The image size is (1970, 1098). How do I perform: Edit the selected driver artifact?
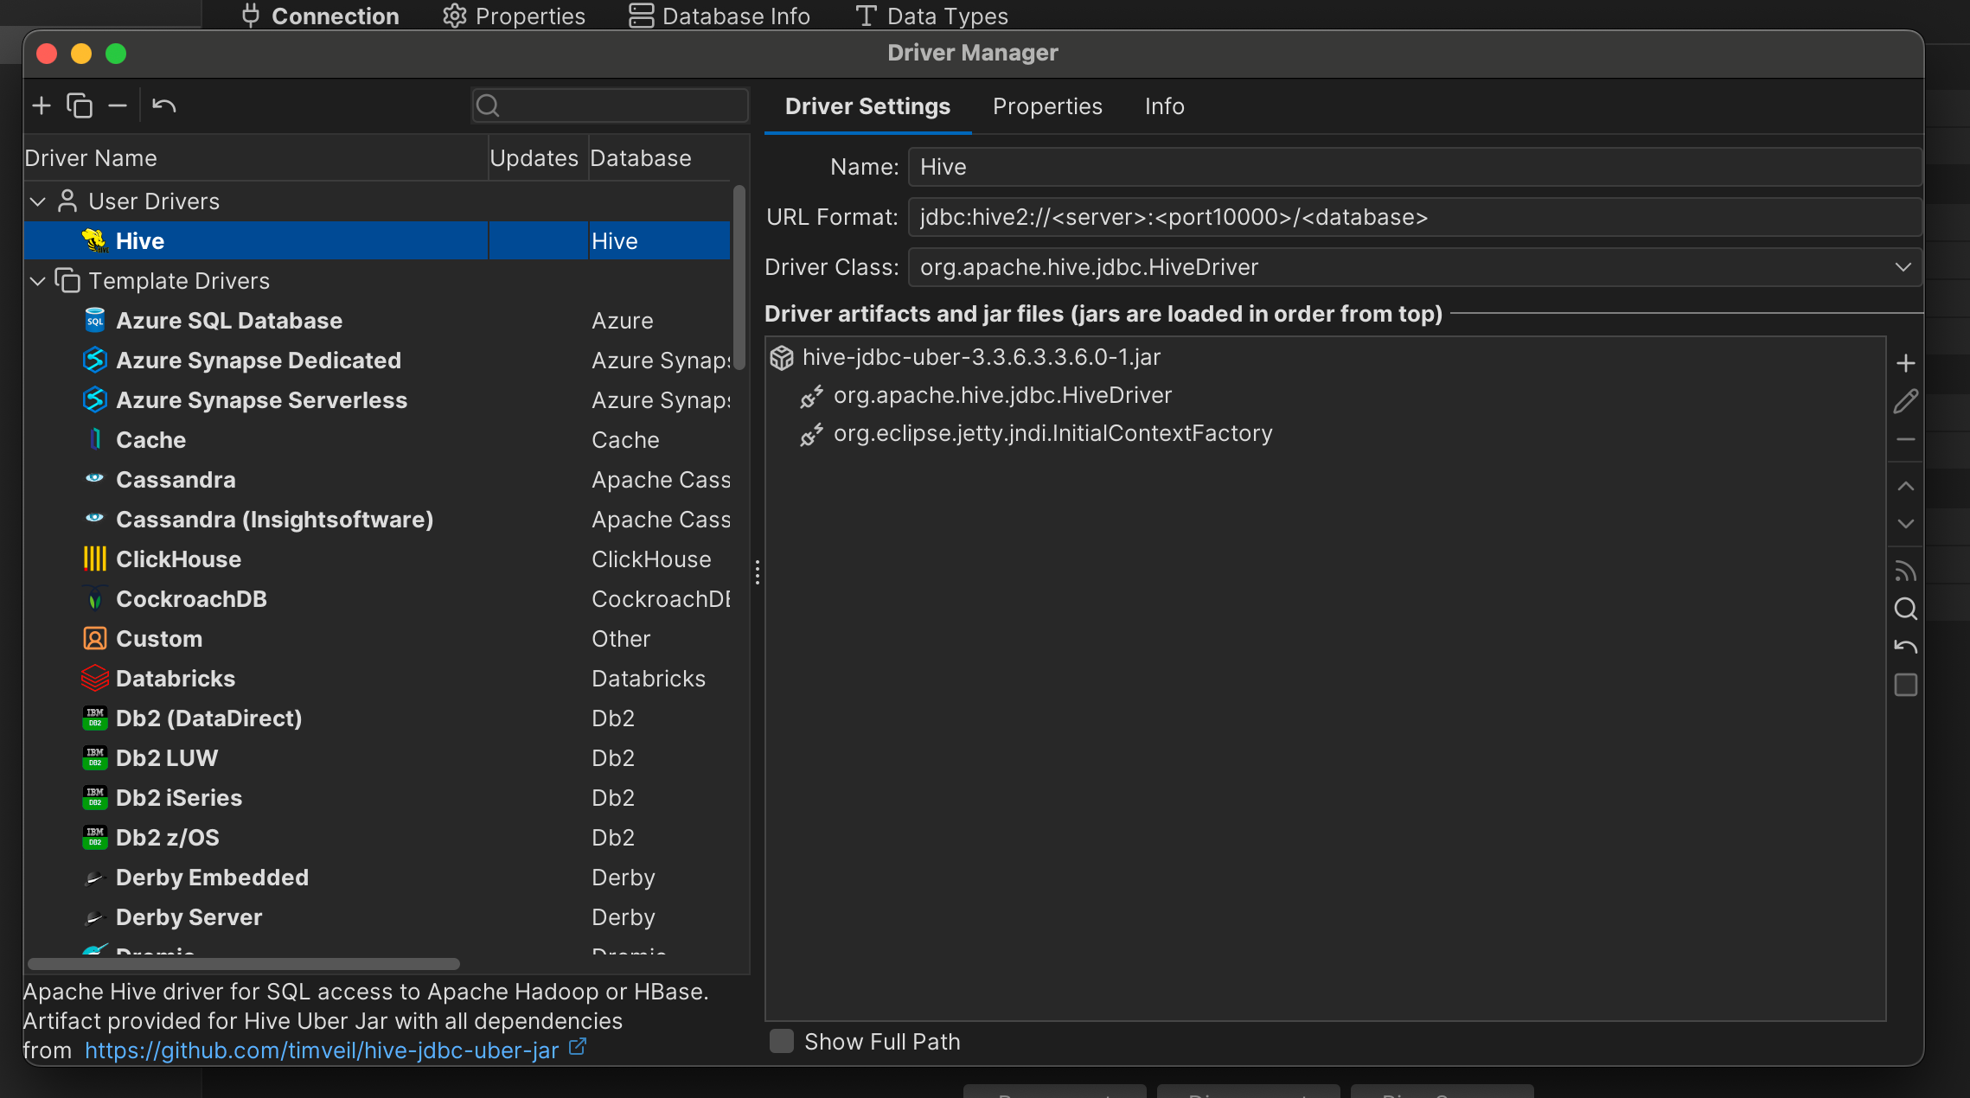click(x=1905, y=401)
